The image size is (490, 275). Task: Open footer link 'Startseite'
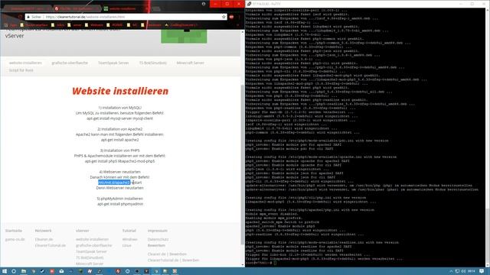[14, 231]
